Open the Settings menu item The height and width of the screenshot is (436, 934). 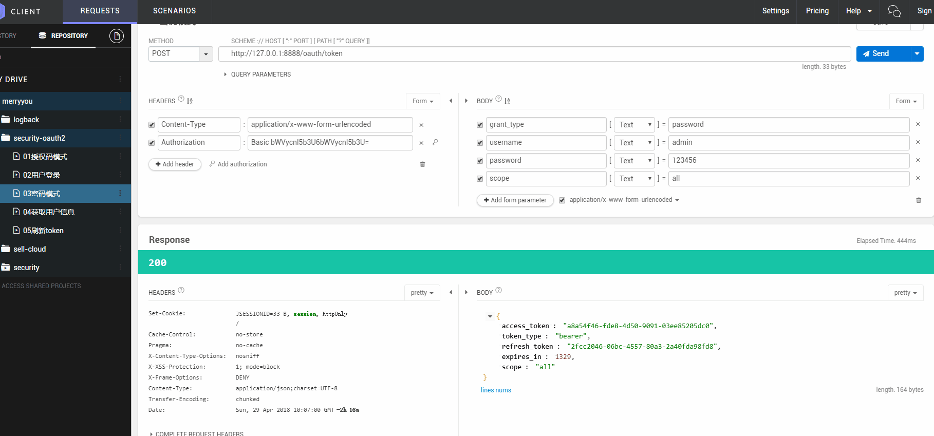(x=775, y=11)
